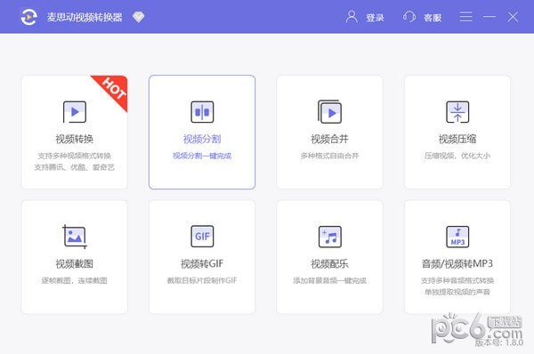Click the diamond VIP icon
Image resolution: width=534 pixels, height=354 pixels.
(138, 17)
